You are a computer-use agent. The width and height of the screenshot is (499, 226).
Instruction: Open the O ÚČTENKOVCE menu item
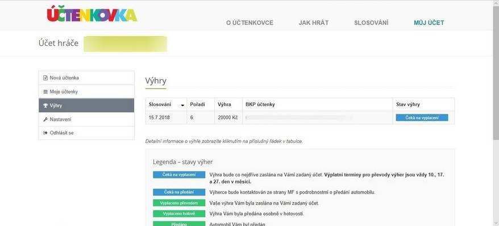pos(250,23)
